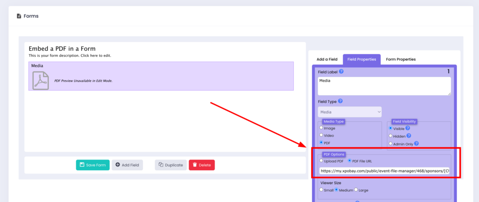Click the Save Form button
The width and height of the screenshot is (479, 202).
[x=93, y=165]
